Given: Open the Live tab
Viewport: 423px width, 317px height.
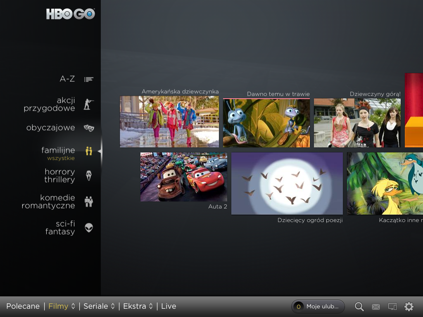Looking at the screenshot, I should pos(169,306).
